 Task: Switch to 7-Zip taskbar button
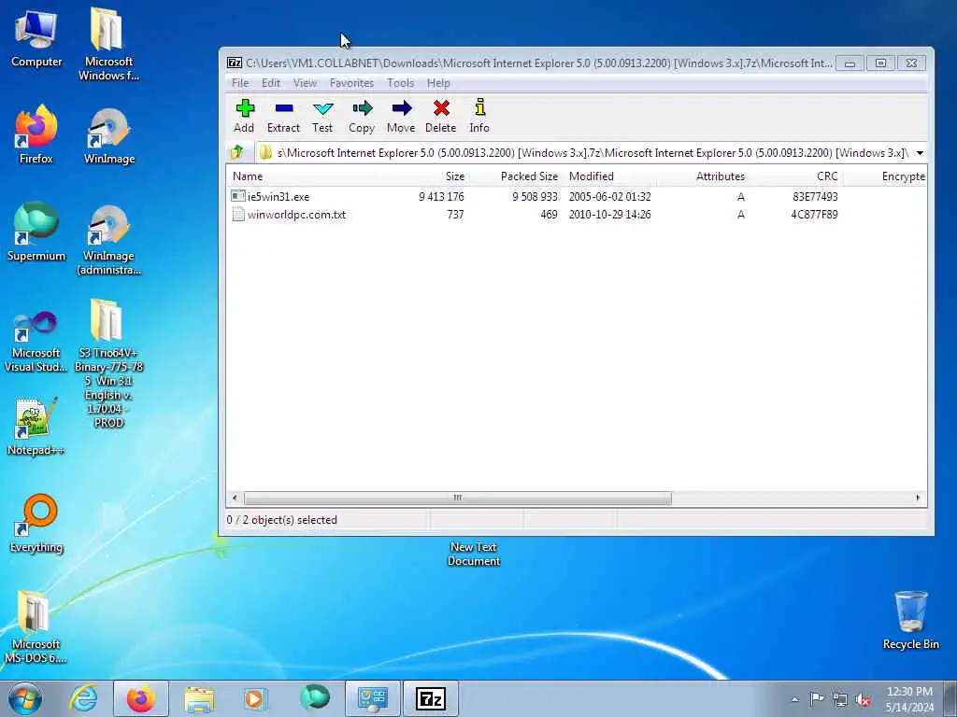[430, 698]
